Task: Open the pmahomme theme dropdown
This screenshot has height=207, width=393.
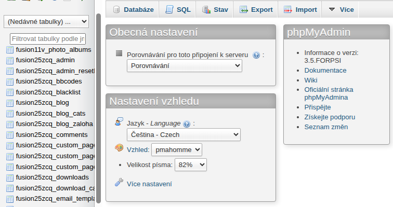Action: (x=176, y=150)
